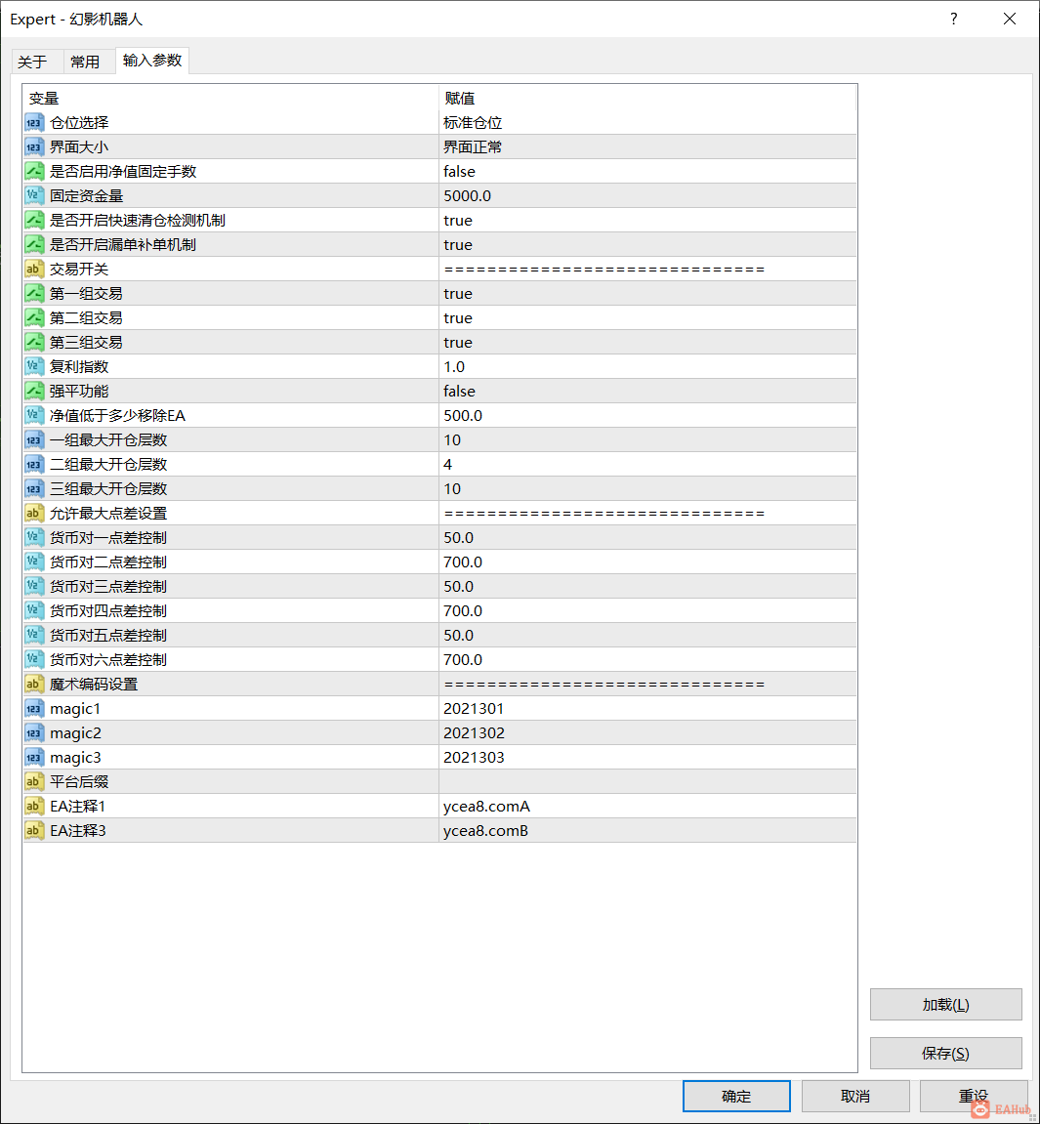This screenshot has width=1040, height=1124.
Task: Click the empty 平台后缀 value cell
Action: point(647,781)
